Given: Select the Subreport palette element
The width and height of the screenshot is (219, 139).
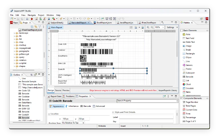Looking at the screenshot, I should 189,73.
